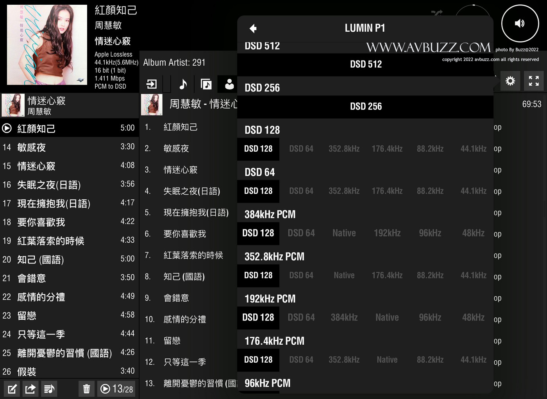Open the albums browse icon
547x399 pixels.
206,84
